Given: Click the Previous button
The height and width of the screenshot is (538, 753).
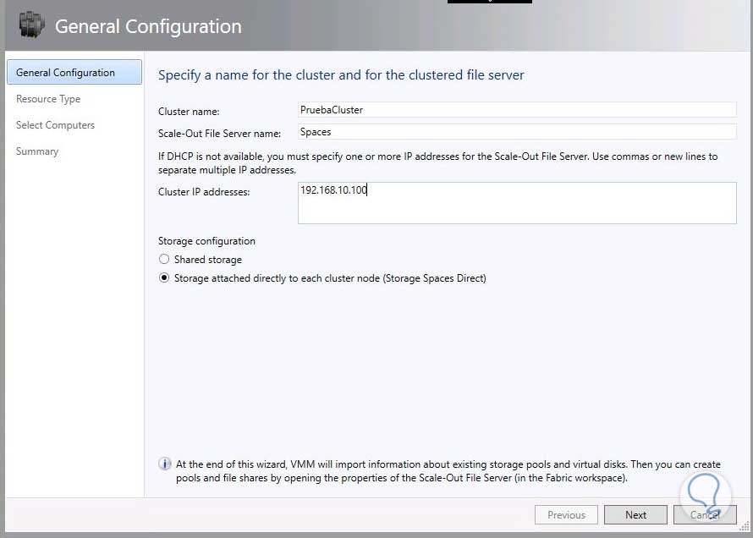Looking at the screenshot, I should 566,515.
